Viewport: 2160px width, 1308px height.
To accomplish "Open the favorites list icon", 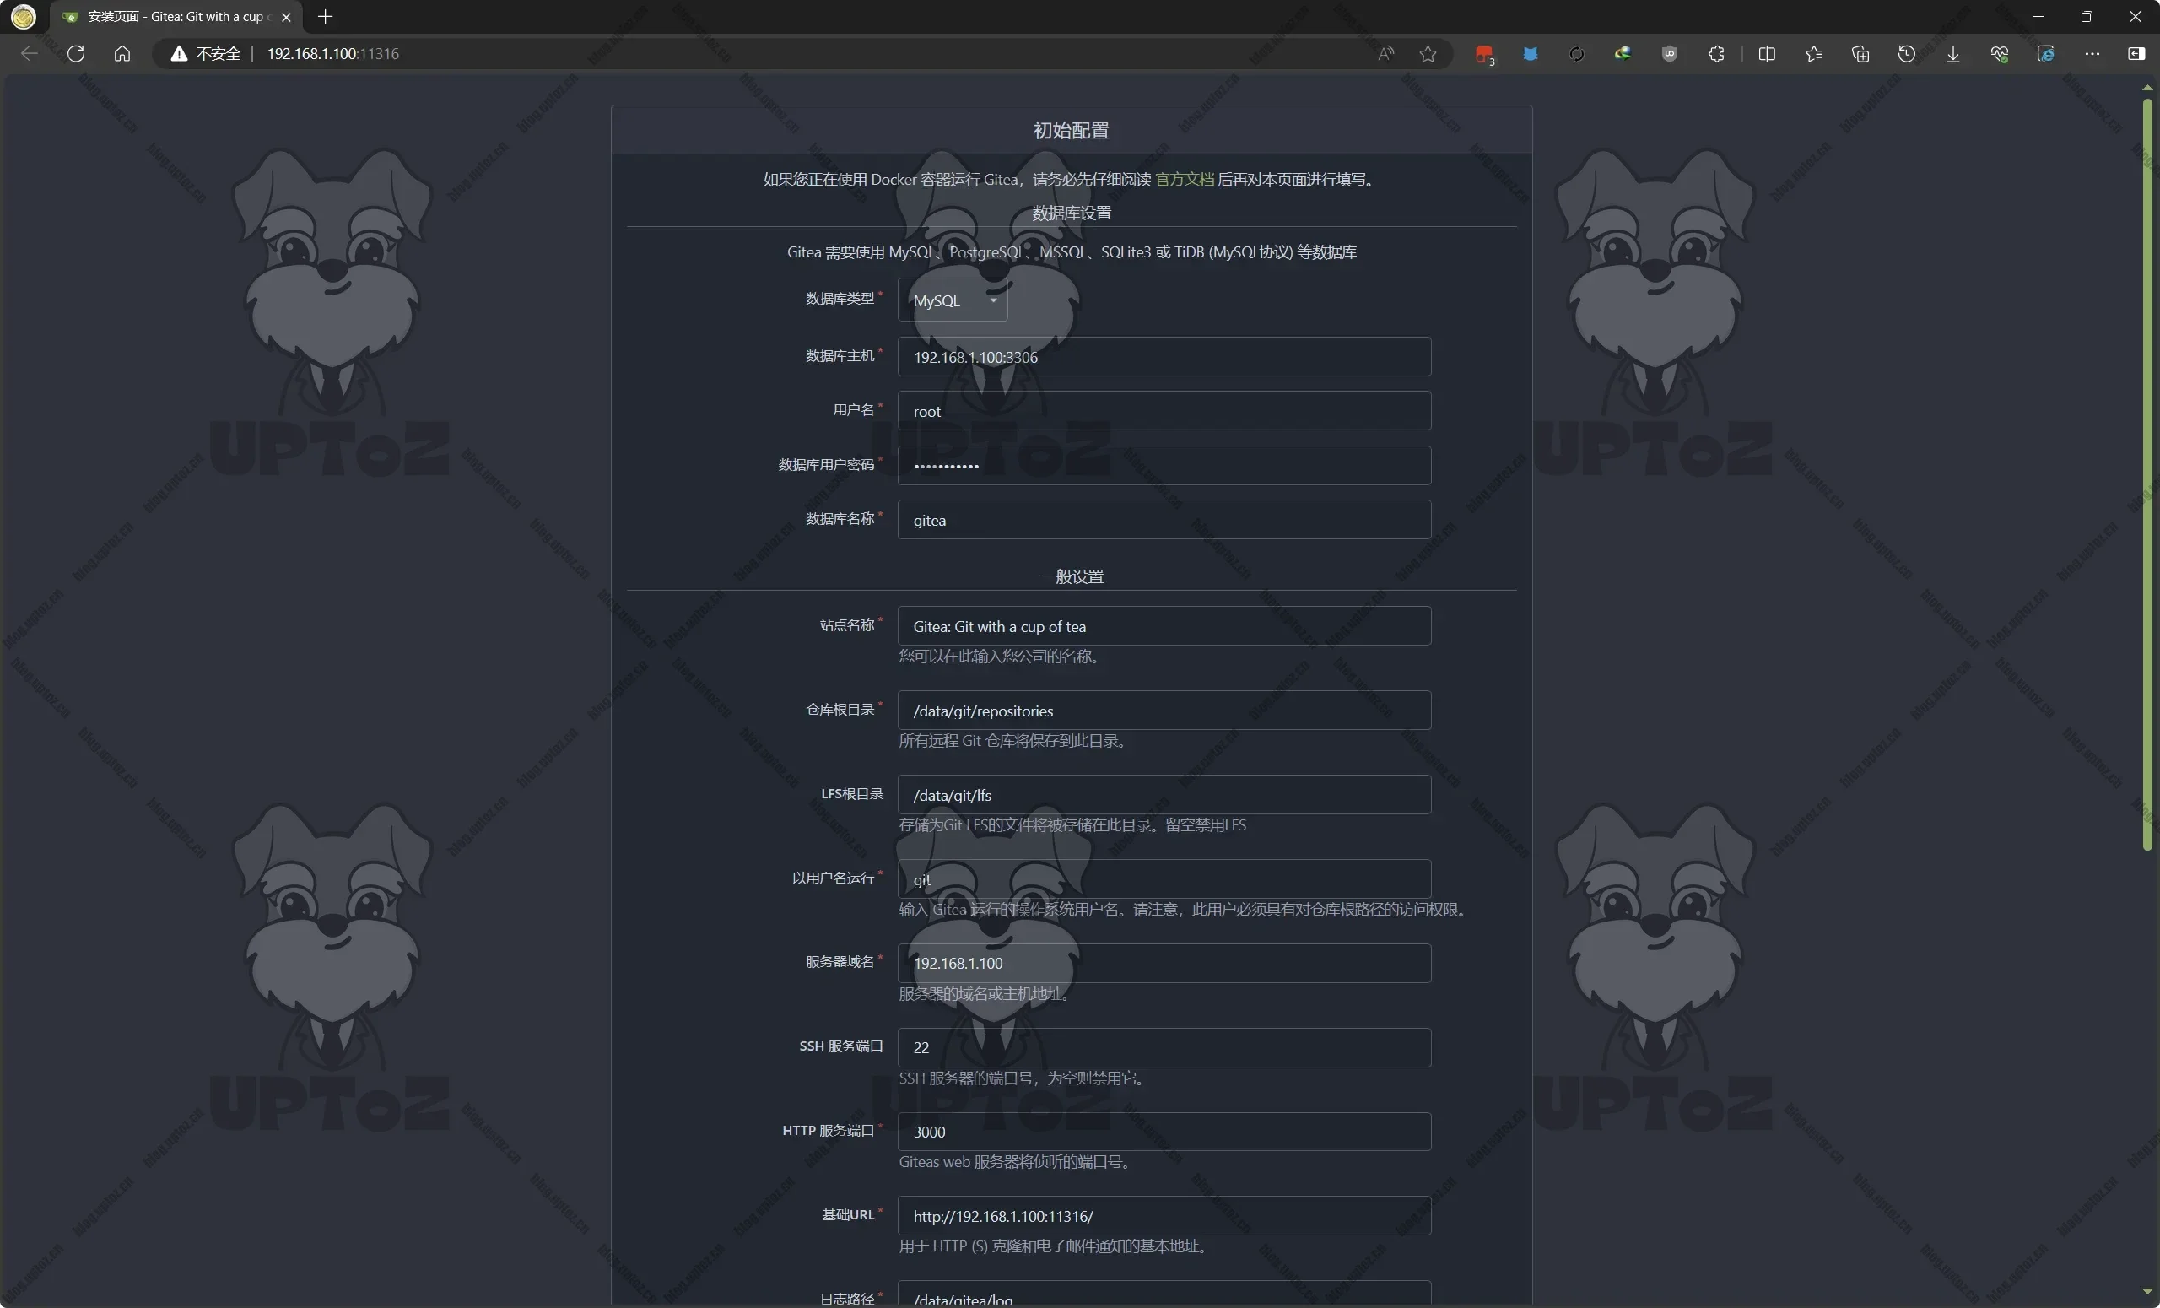I will pos(1814,53).
